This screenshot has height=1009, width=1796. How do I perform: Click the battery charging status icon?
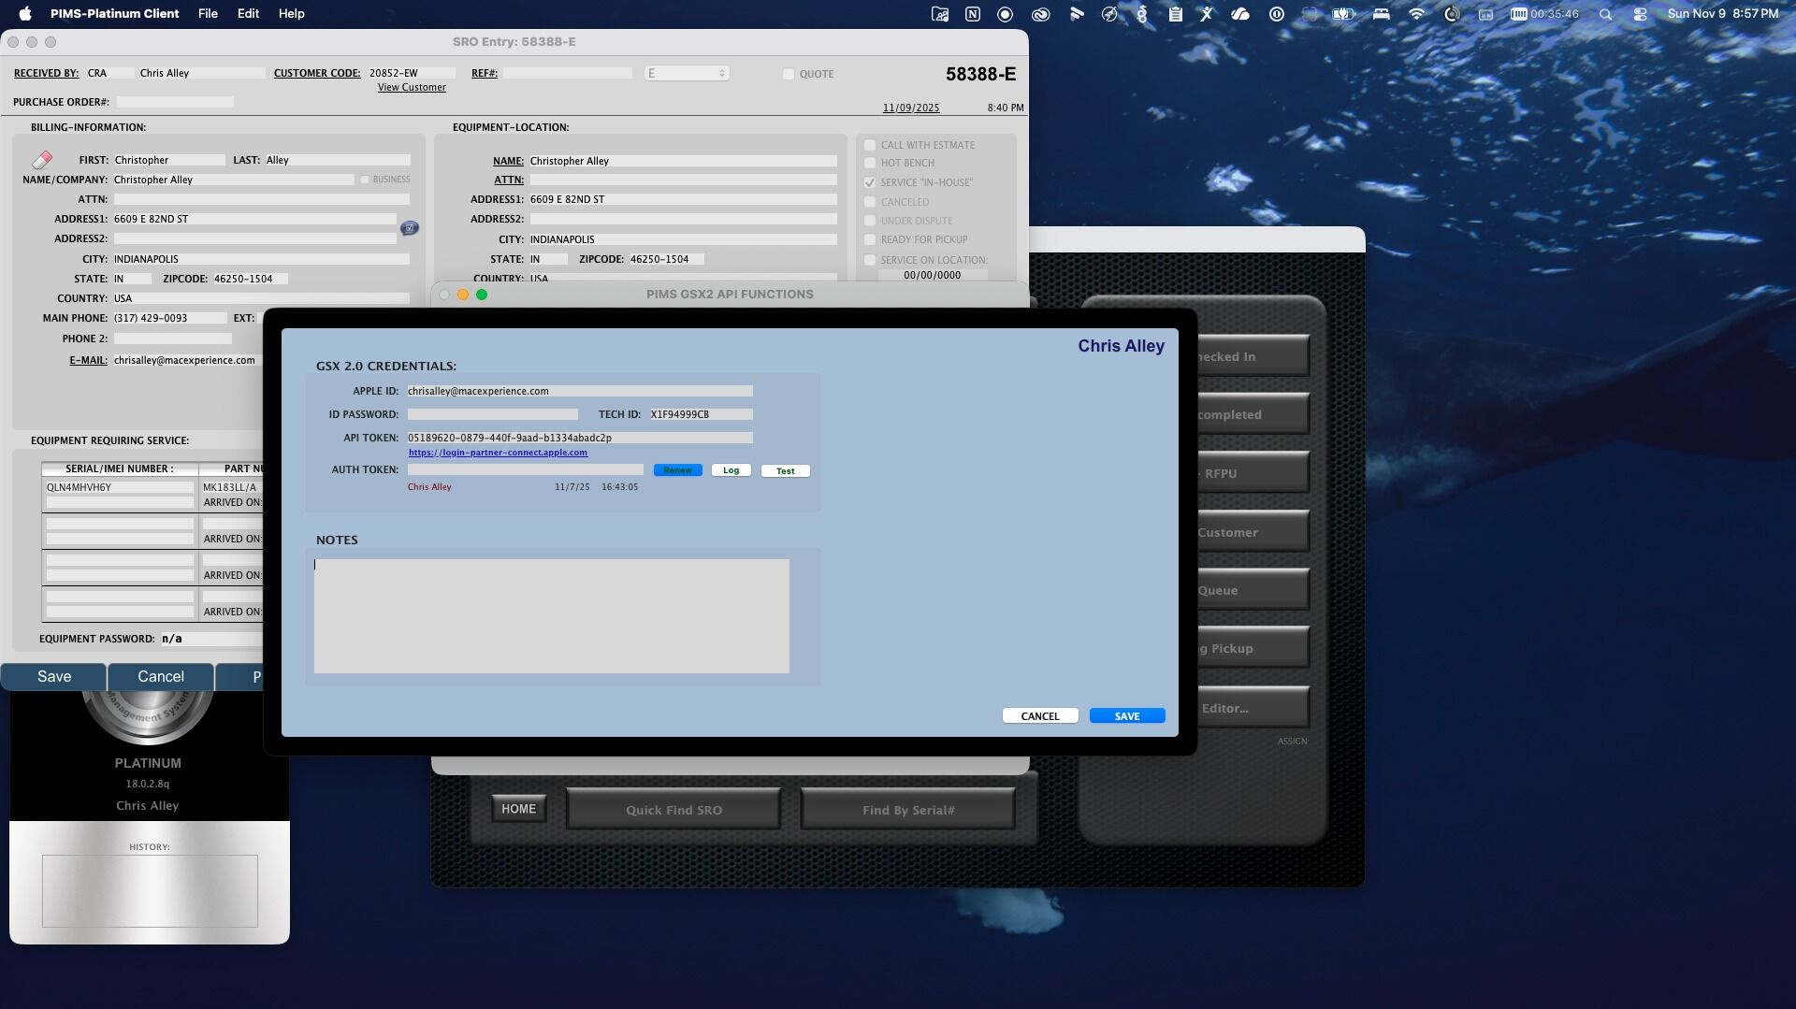1344,14
